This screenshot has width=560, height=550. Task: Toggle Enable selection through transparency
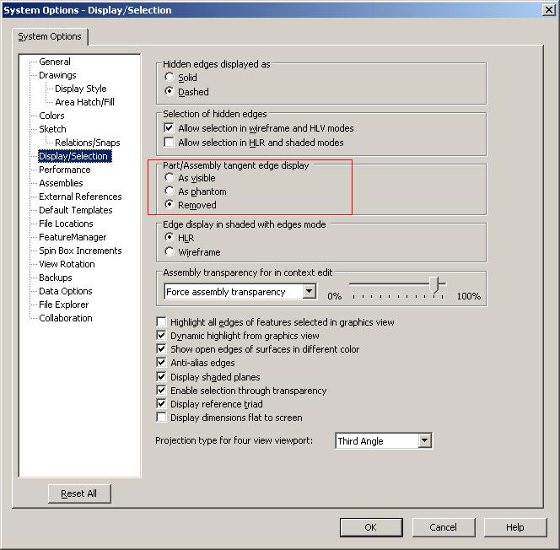[x=161, y=390]
